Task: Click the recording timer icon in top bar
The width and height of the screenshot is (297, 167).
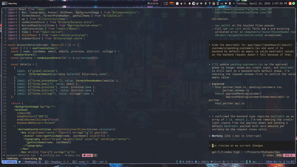Action: (x=148, y=3)
